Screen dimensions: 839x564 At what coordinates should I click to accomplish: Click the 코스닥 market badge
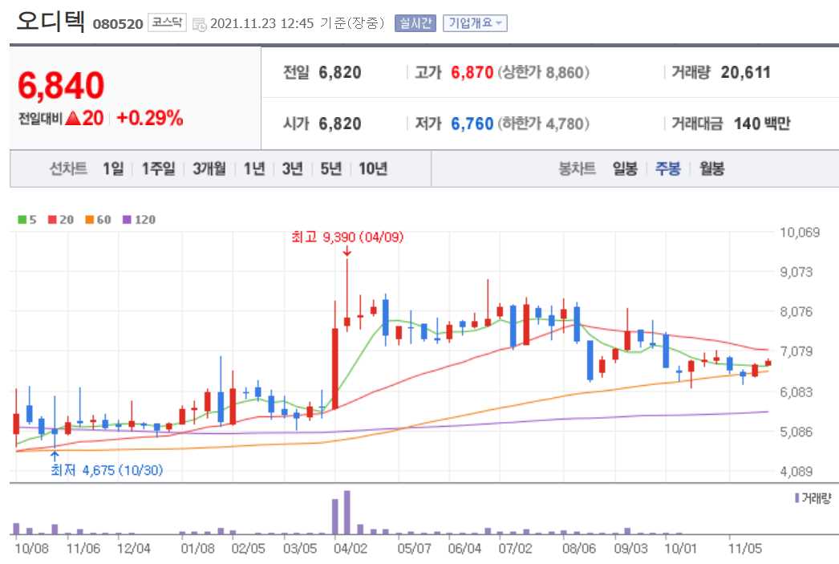click(x=167, y=22)
